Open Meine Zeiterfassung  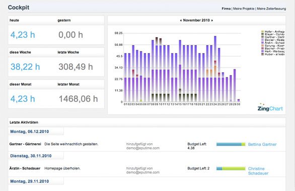tap(271, 9)
